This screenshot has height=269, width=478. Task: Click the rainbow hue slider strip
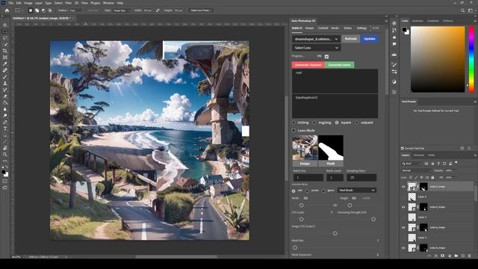(x=471, y=59)
